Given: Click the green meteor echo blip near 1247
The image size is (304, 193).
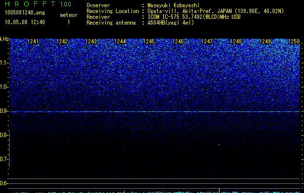Looking at the screenshot, I should point(219,144).
